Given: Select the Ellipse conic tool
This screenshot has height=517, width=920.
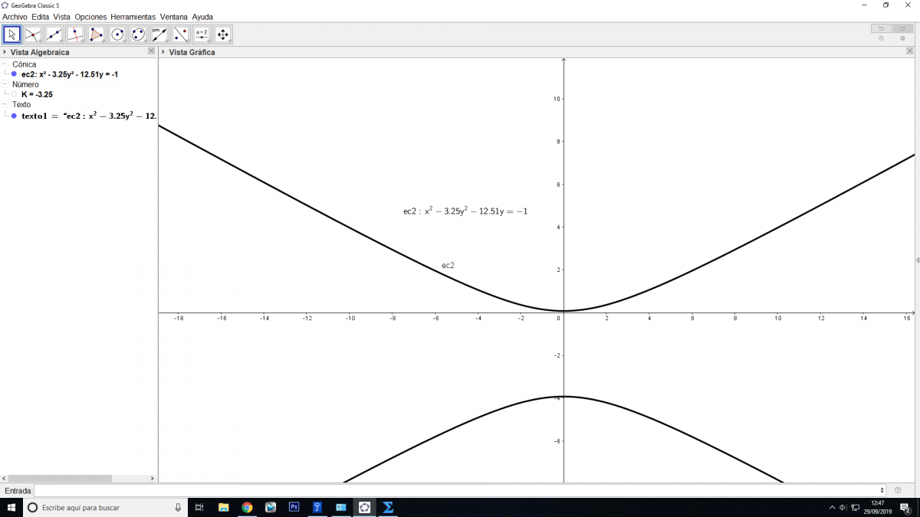Looking at the screenshot, I should (x=138, y=34).
